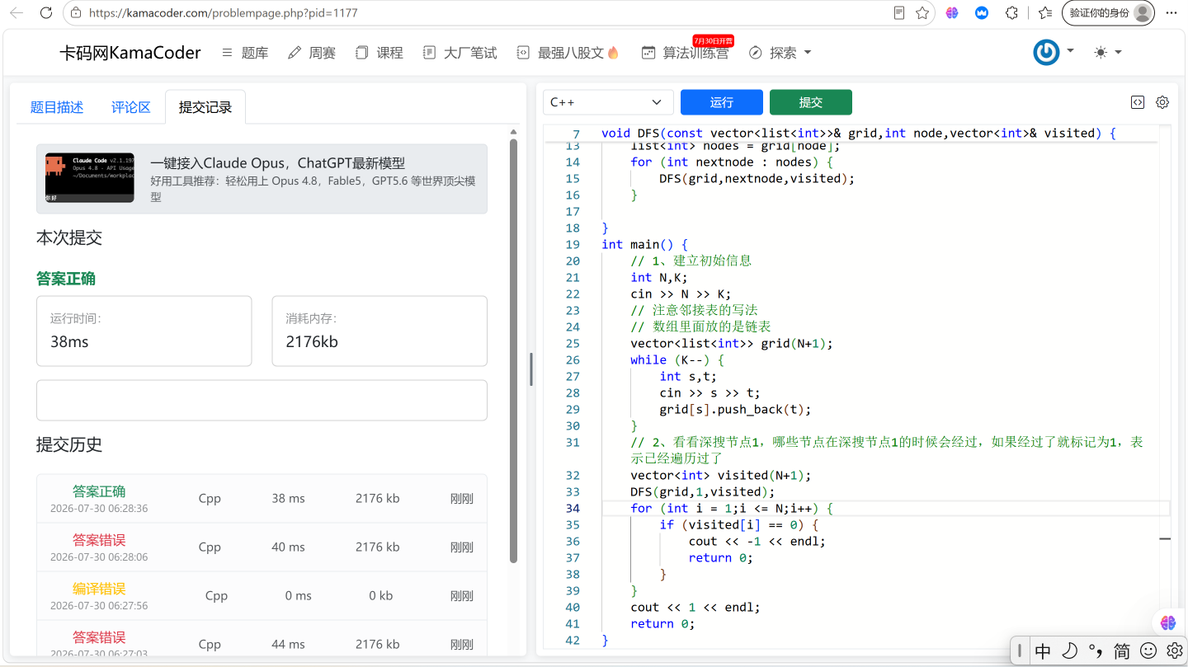Image resolution: width=1188 pixels, height=667 pixels.
Task: Click the scroll-up arrow of left panel
Action: [513, 132]
